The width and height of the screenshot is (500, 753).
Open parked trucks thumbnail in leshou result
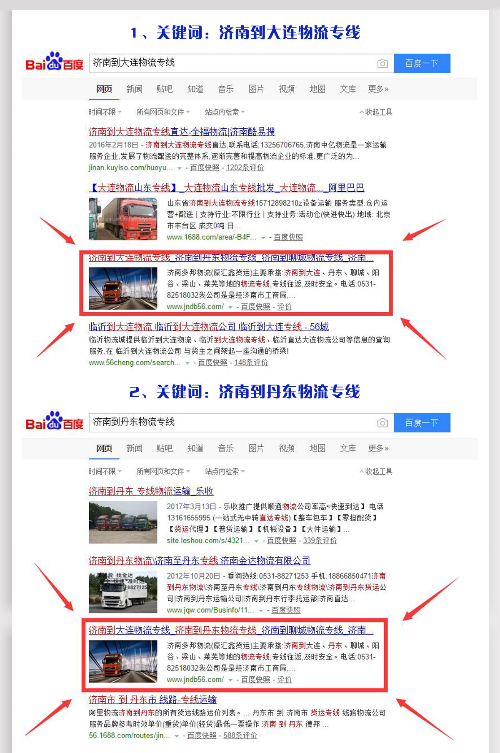123,523
